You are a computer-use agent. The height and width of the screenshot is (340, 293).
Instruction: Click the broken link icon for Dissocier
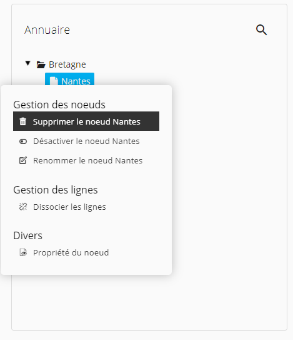[x=23, y=207]
